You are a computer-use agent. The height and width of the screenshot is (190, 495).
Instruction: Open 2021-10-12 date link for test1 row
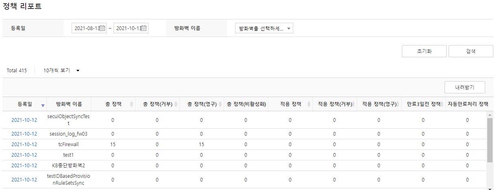tap(24, 155)
